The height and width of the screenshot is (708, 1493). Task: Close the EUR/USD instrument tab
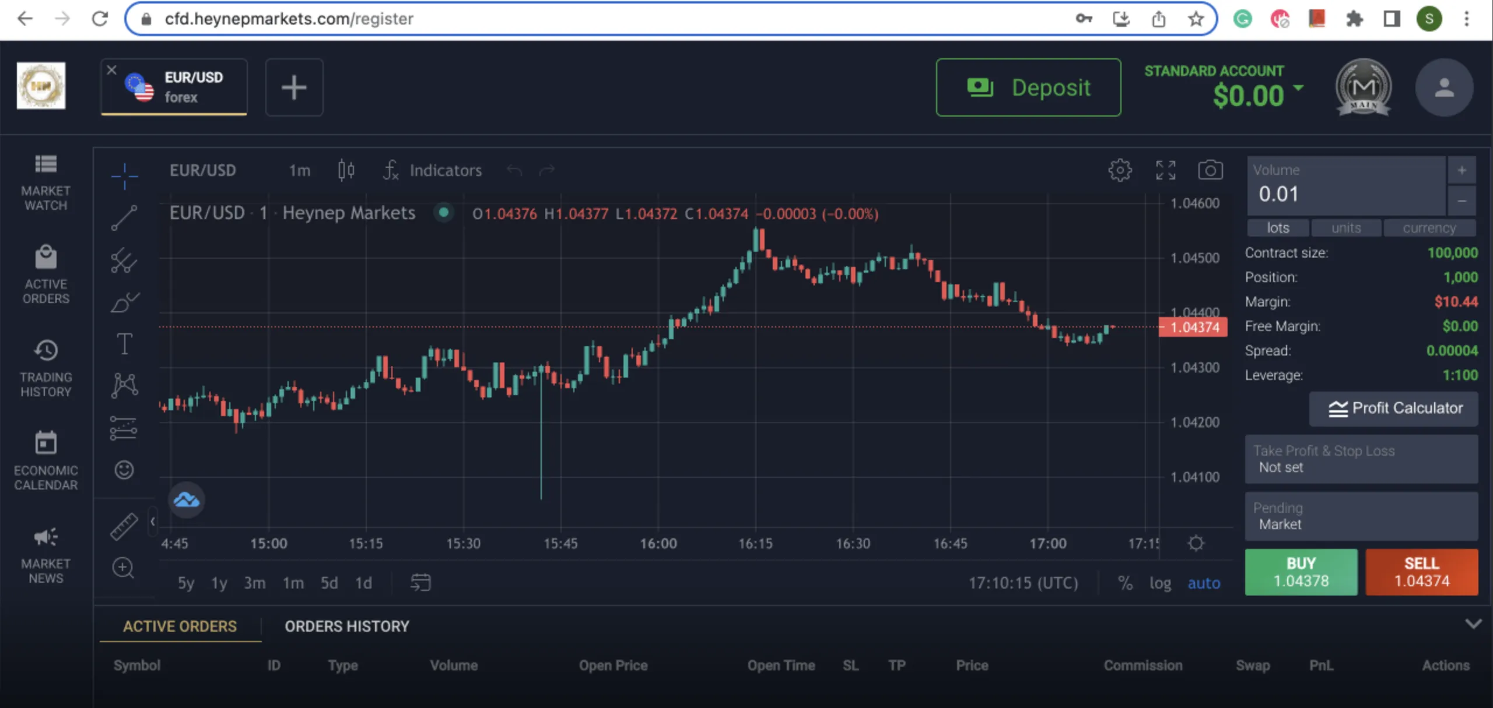coord(111,70)
